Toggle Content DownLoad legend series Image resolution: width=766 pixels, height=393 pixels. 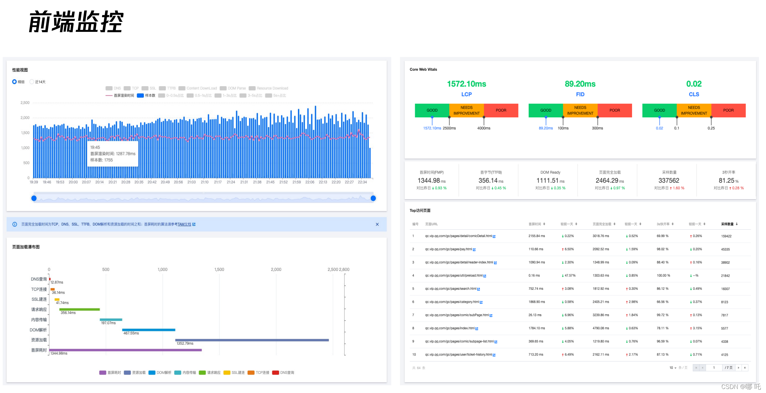[x=198, y=88]
